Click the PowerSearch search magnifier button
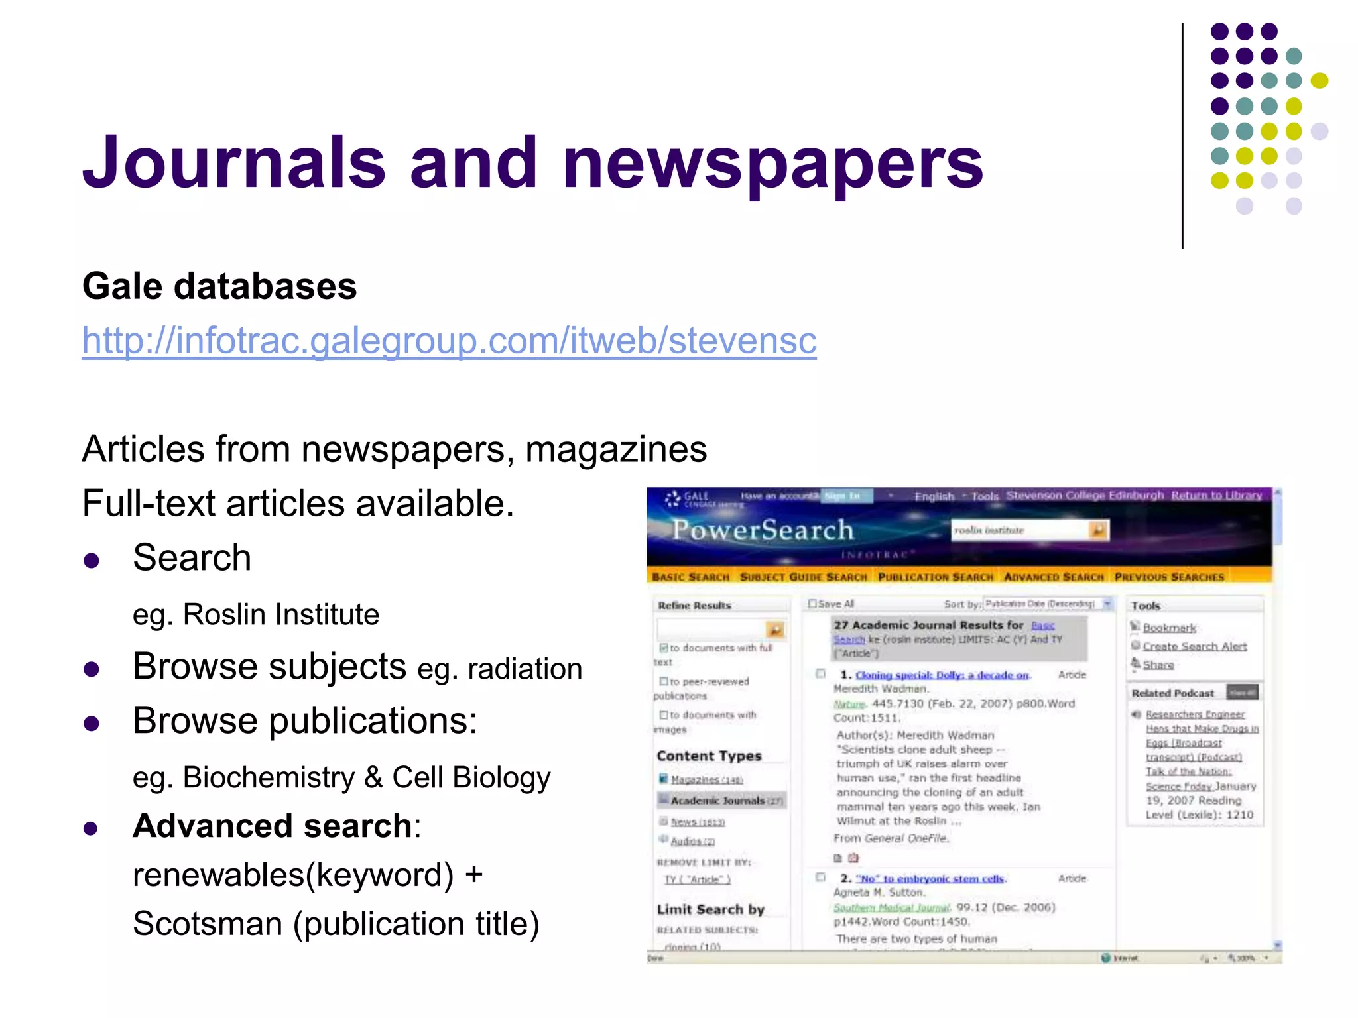Image resolution: width=1358 pixels, height=1018 pixels. [1098, 530]
